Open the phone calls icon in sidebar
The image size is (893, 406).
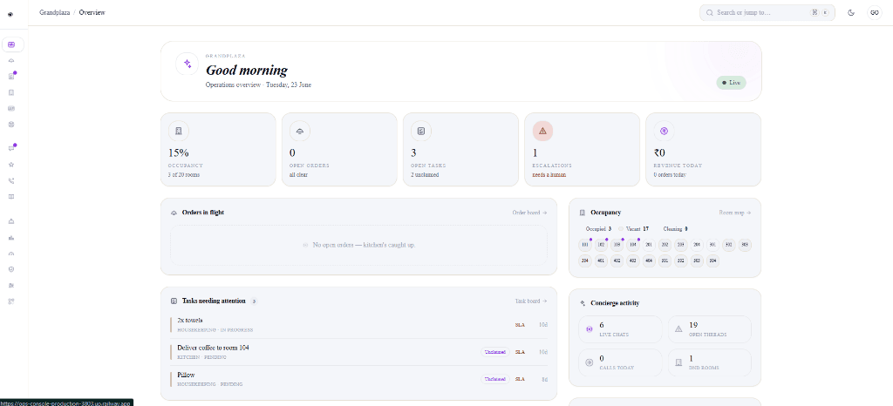click(11, 181)
